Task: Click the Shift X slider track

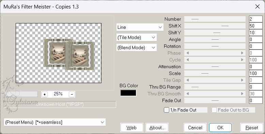Action: pyautogui.click(x=215, y=26)
